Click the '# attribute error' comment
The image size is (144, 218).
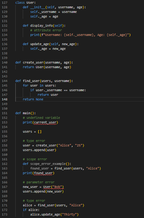(x=46, y=30)
